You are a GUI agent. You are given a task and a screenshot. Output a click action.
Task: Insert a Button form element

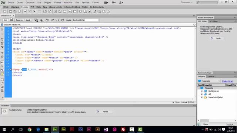[x=64, y=11]
